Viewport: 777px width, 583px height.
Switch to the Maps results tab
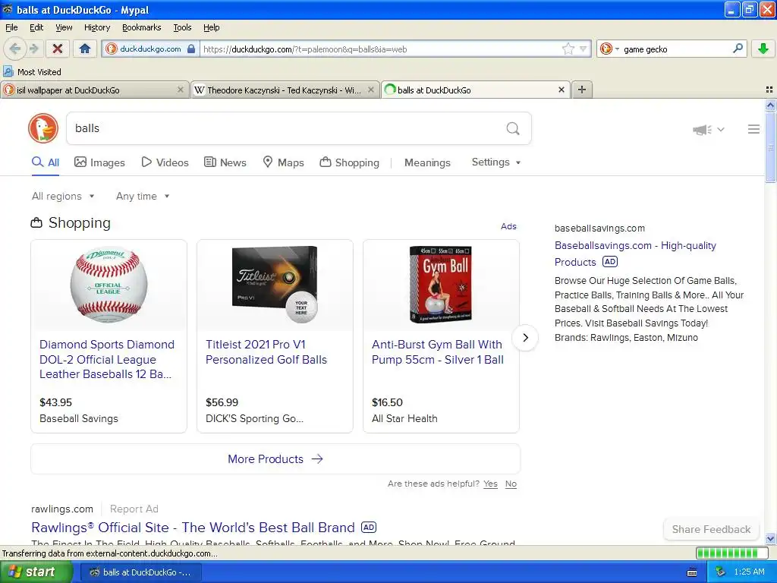click(x=283, y=162)
